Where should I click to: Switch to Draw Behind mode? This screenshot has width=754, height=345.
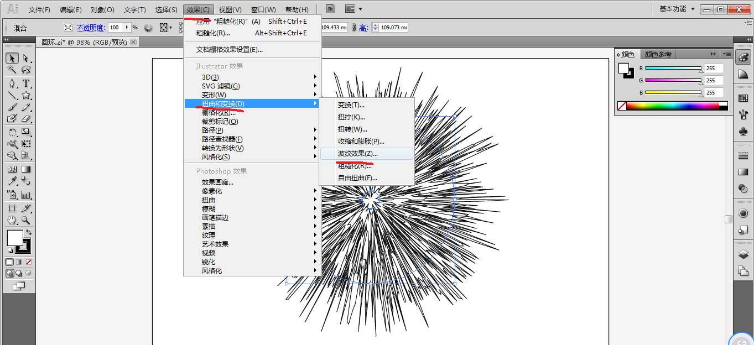(x=19, y=273)
